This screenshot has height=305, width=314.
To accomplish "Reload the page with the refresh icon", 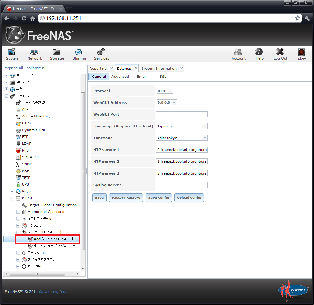I will (x=24, y=18).
